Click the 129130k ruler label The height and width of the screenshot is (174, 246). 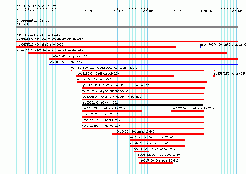tap(117, 11)
